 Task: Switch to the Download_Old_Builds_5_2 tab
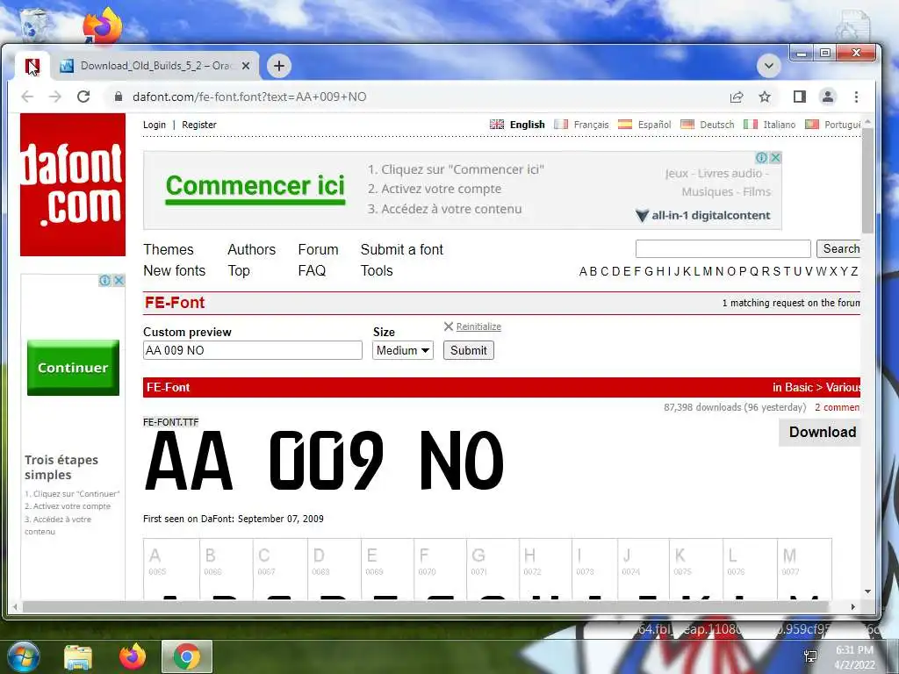tap(155, 66)
